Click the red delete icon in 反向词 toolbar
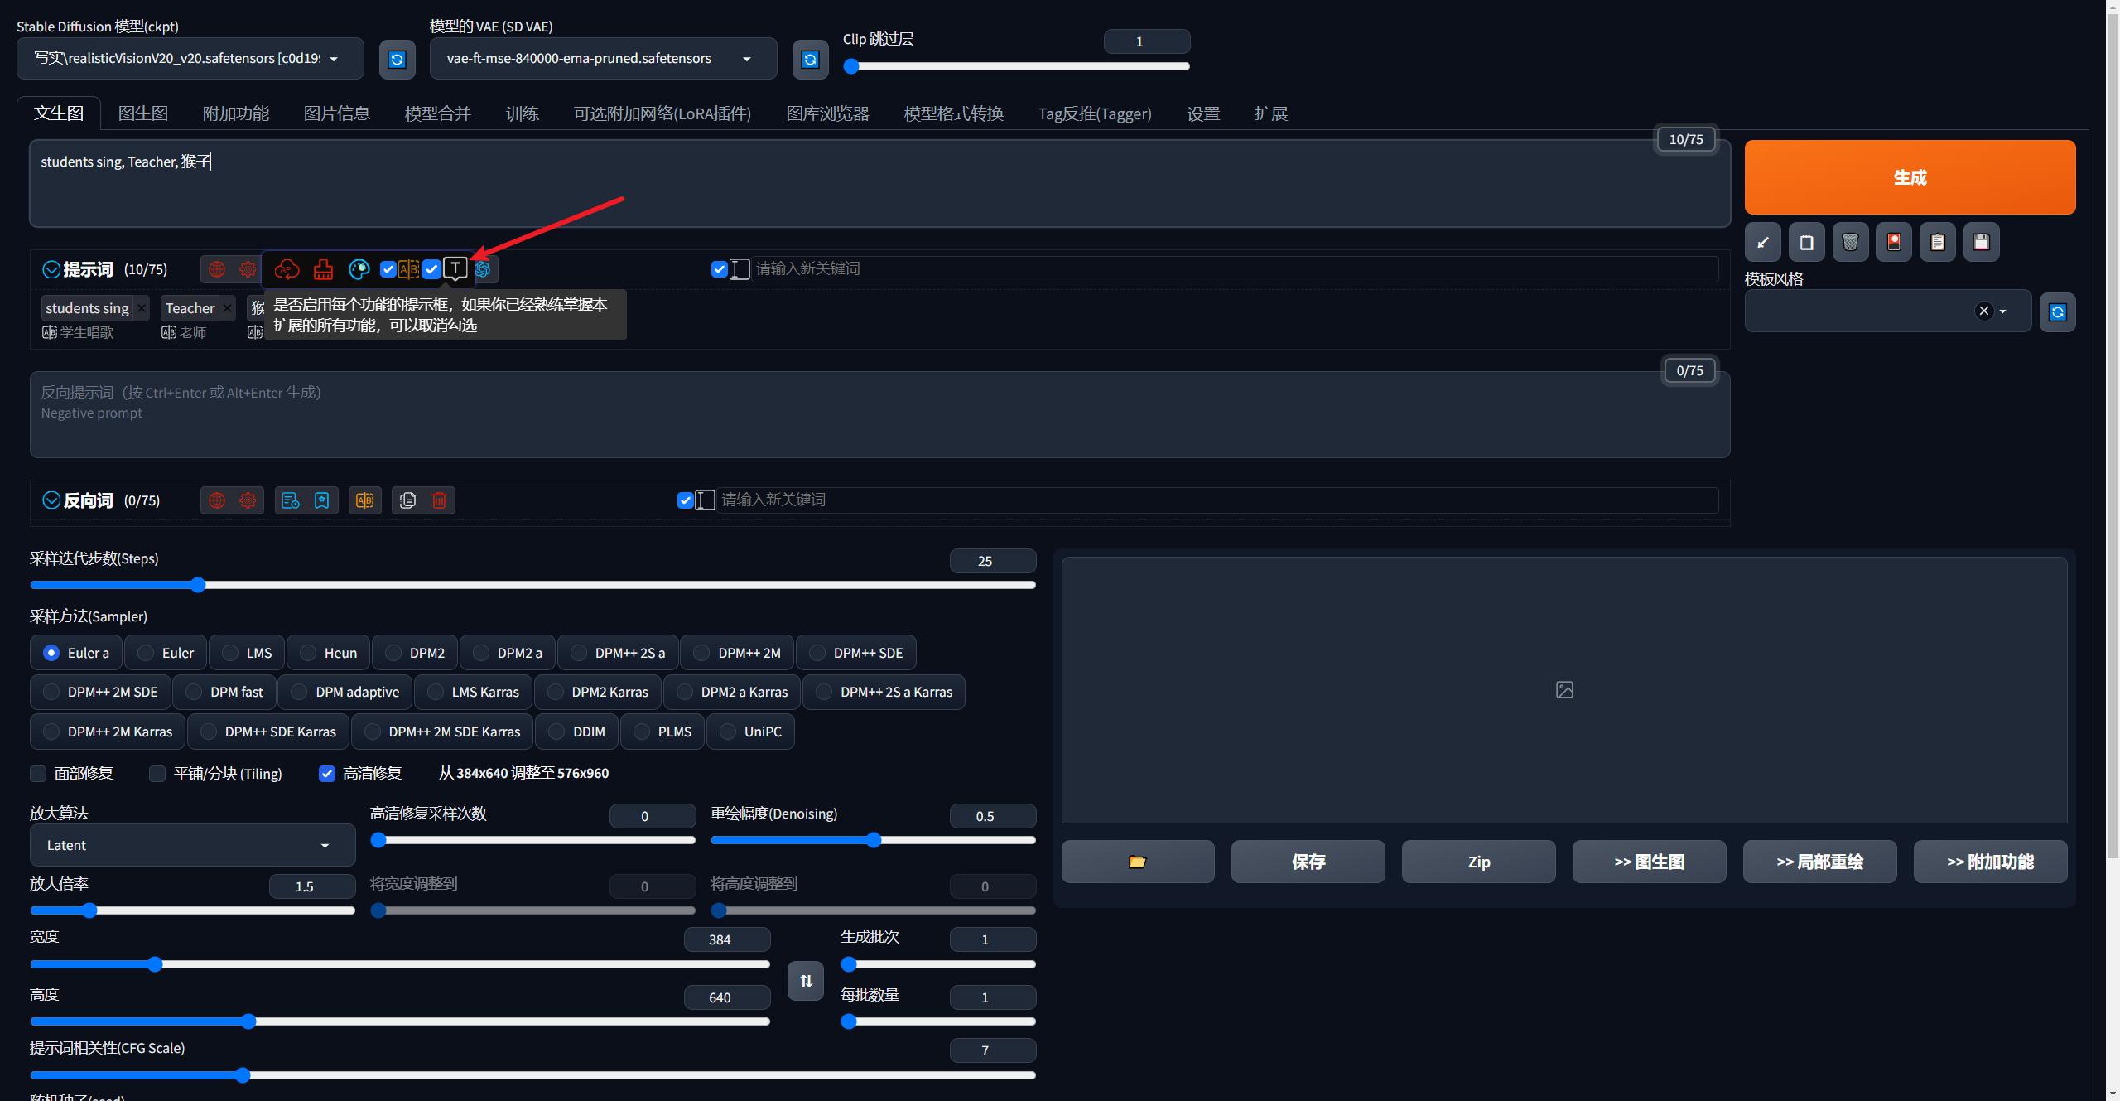 click(x=440, y=500)
